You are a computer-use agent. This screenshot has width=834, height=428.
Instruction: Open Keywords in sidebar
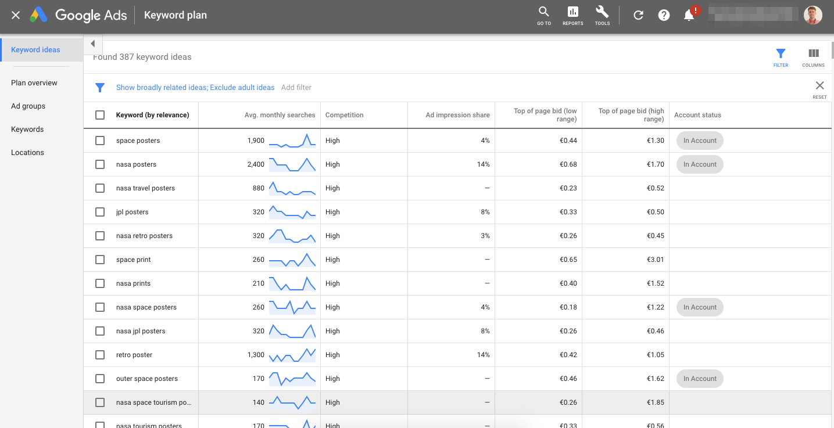(x=27, y=130)
